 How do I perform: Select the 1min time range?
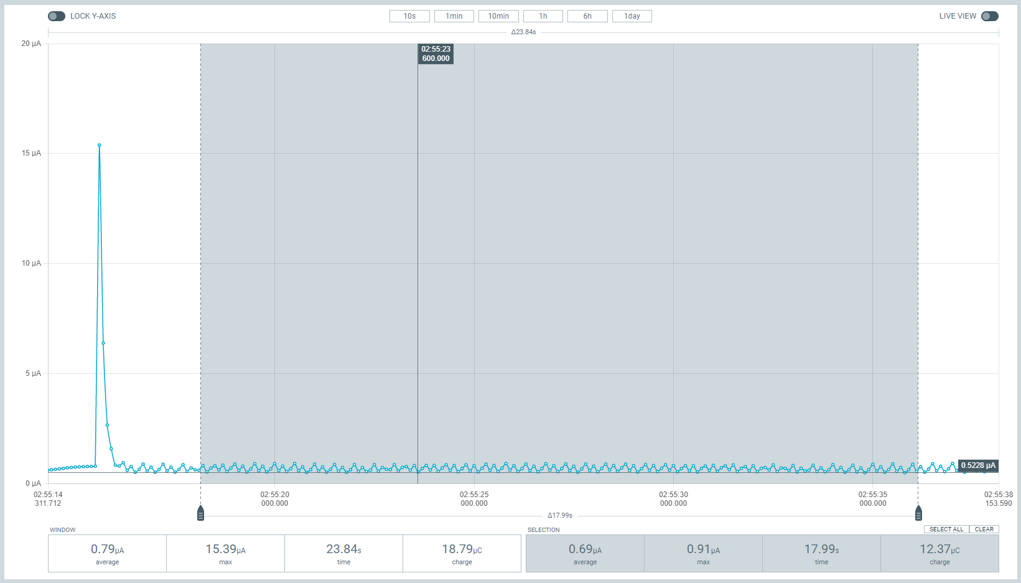(x=454, y=16)
